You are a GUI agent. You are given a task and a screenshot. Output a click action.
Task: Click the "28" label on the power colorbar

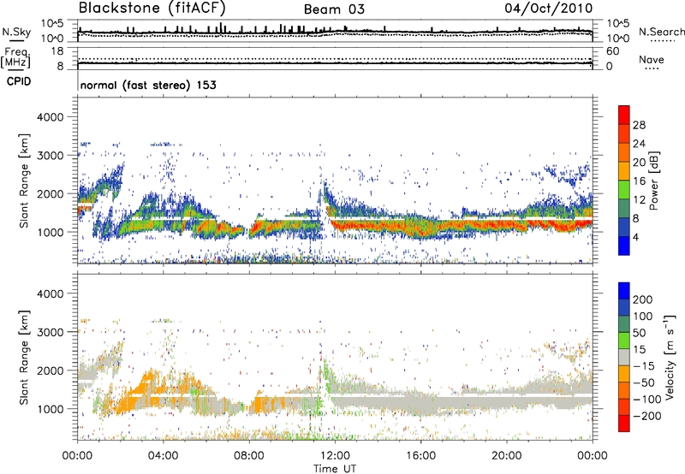click(639, 125)
